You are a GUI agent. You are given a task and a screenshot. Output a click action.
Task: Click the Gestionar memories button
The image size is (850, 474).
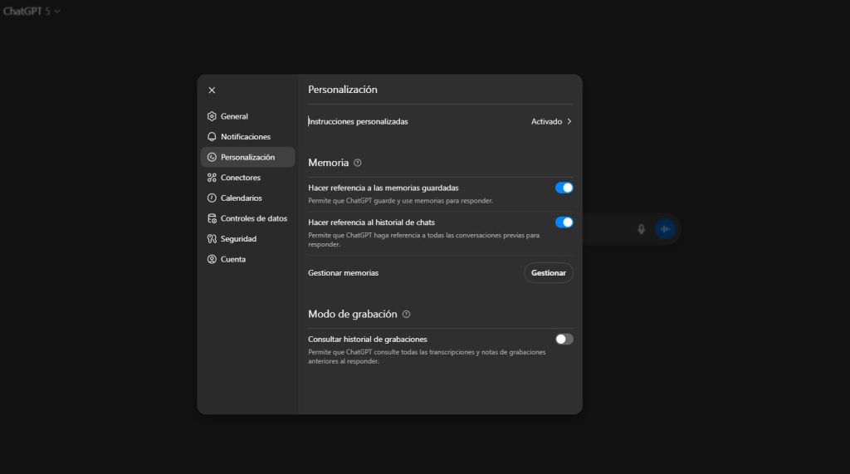(548, 273)
